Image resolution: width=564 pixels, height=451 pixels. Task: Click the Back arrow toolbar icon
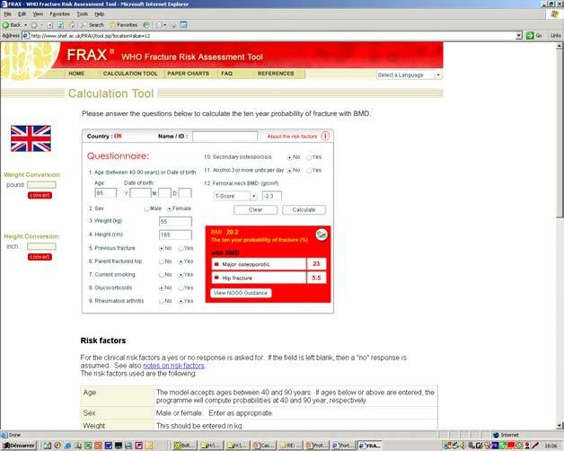point(5,25)
